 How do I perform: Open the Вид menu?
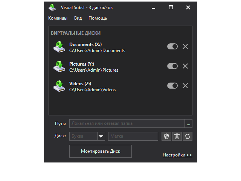click(x=78, y=18)
